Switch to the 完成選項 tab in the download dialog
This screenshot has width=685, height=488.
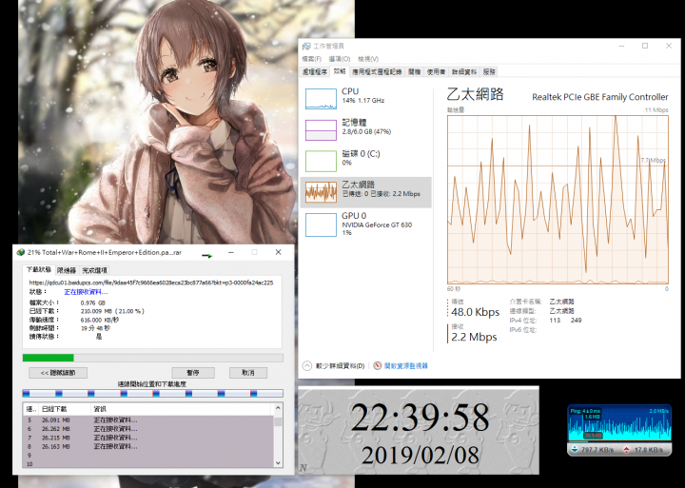tap(94, 270)
